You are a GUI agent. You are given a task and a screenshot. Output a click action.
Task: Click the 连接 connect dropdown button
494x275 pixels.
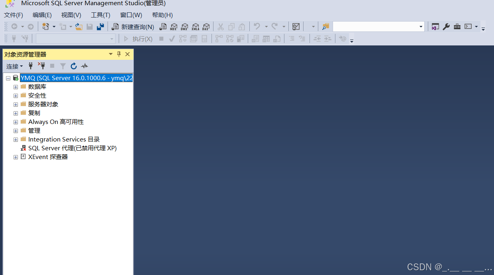14,66
